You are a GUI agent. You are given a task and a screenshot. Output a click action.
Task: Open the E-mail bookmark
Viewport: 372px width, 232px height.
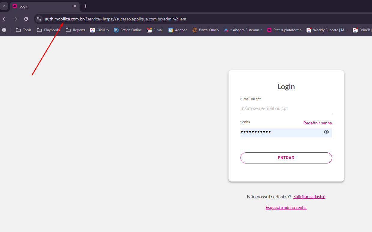coord(155,30)
